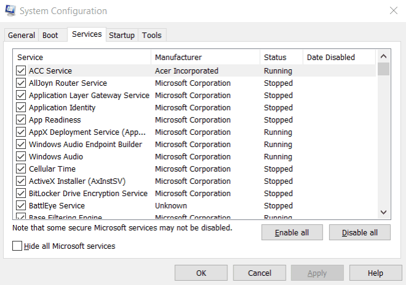Click the scroll up arrow in services list
The height and width of the screenshot is (285, 406).
(383, 56)
